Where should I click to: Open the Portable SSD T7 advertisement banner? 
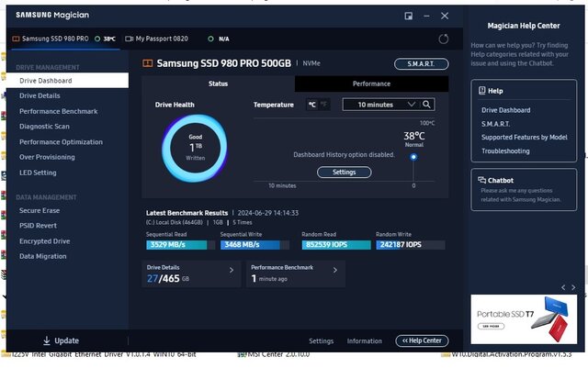524,319
